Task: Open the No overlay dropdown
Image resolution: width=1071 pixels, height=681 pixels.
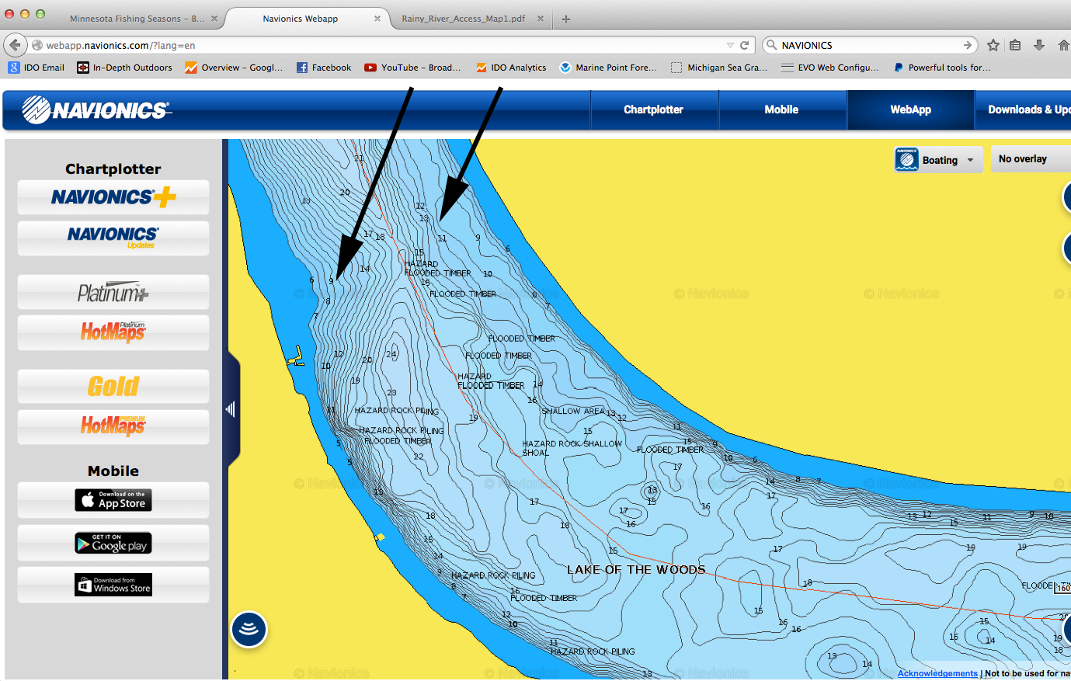Action: pyautogui.click(x=1031, y=159)
